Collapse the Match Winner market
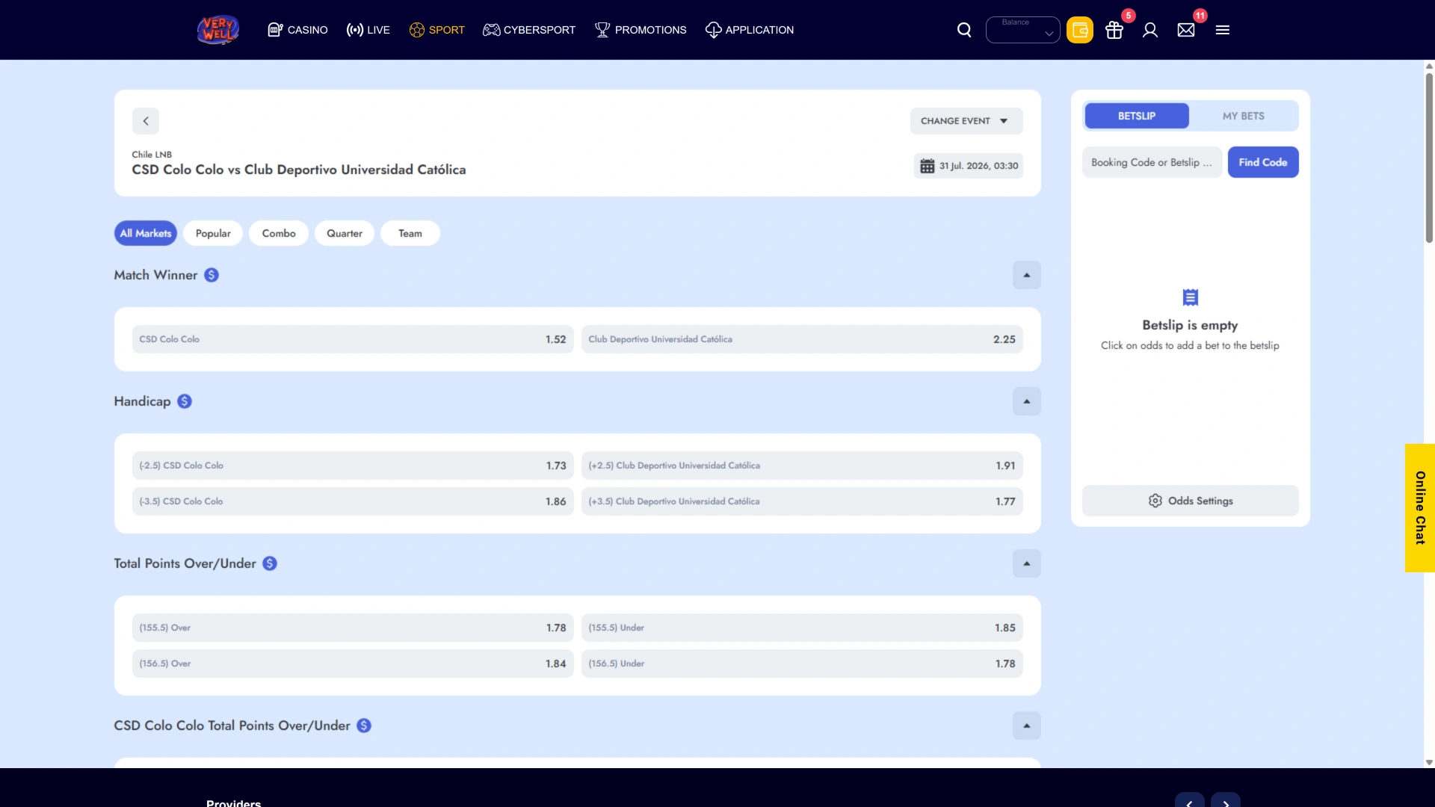This screenshot has width=1435, height=807. click(1027, 275)
